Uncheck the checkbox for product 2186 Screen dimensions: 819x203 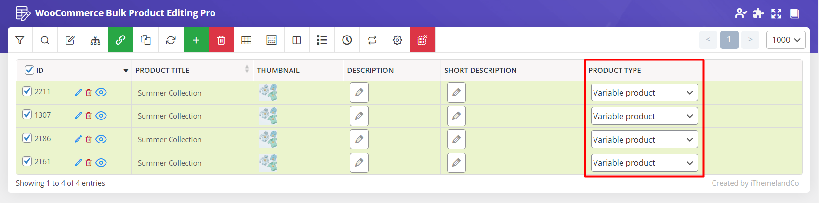click(x=27, y=138)
